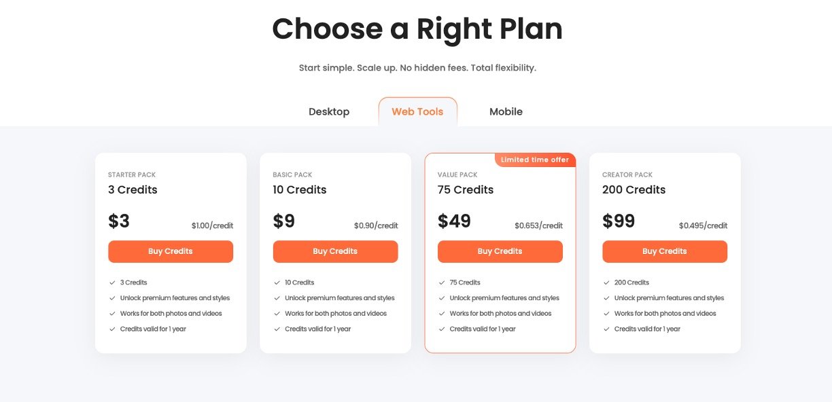The height and width of the screenshot is (402, 832).
Task: Switch to the Desktop tab
Action: click(x=329, y=112)
